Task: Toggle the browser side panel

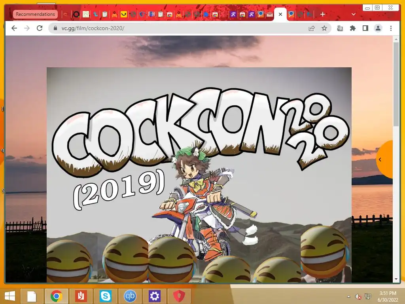Action: (365, 28)
